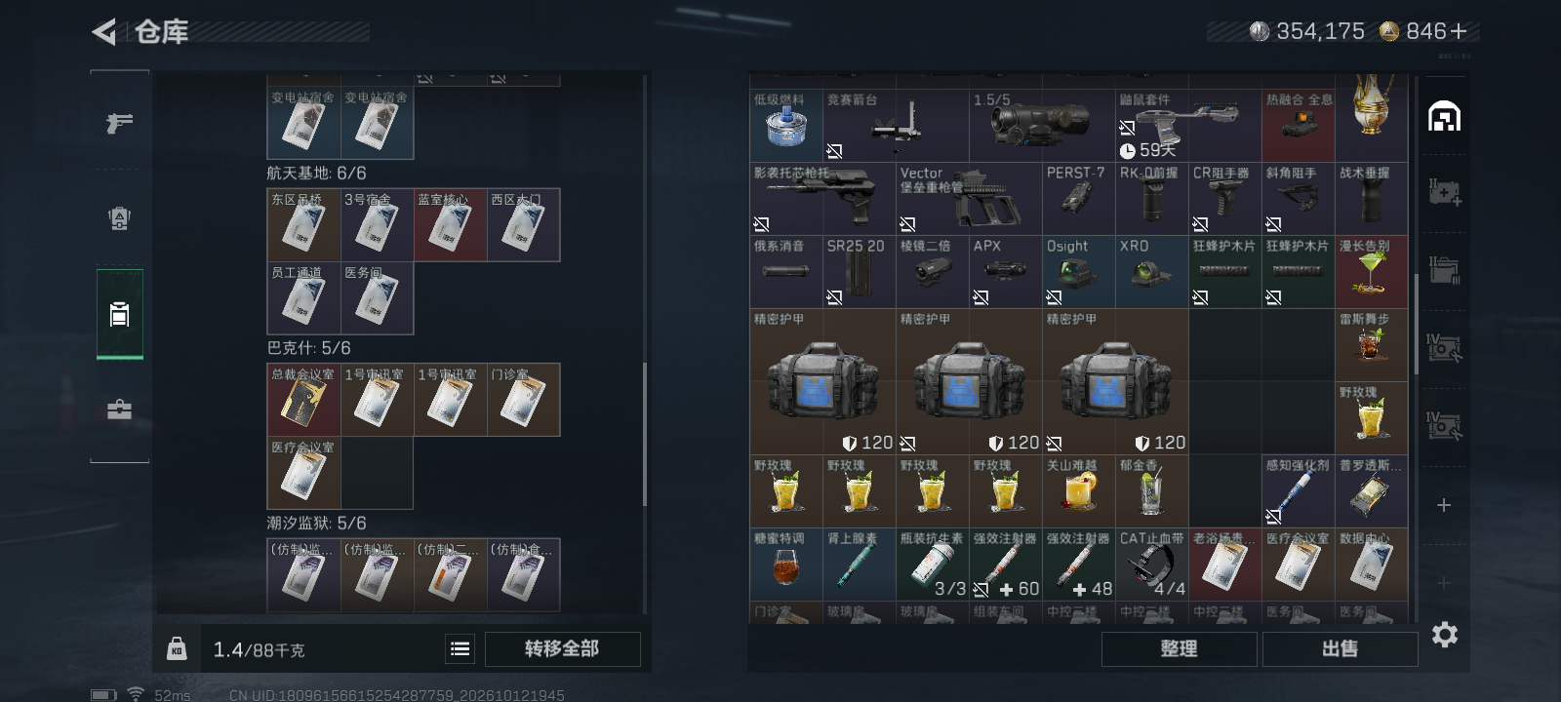Select the 西区大门 keycard
Viewport: 1561px width, 702px height.
click(x=523, y=224)
